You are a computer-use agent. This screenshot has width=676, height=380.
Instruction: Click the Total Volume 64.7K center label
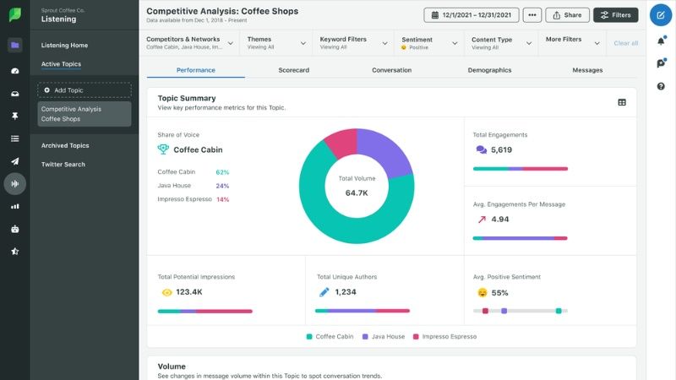357,186
